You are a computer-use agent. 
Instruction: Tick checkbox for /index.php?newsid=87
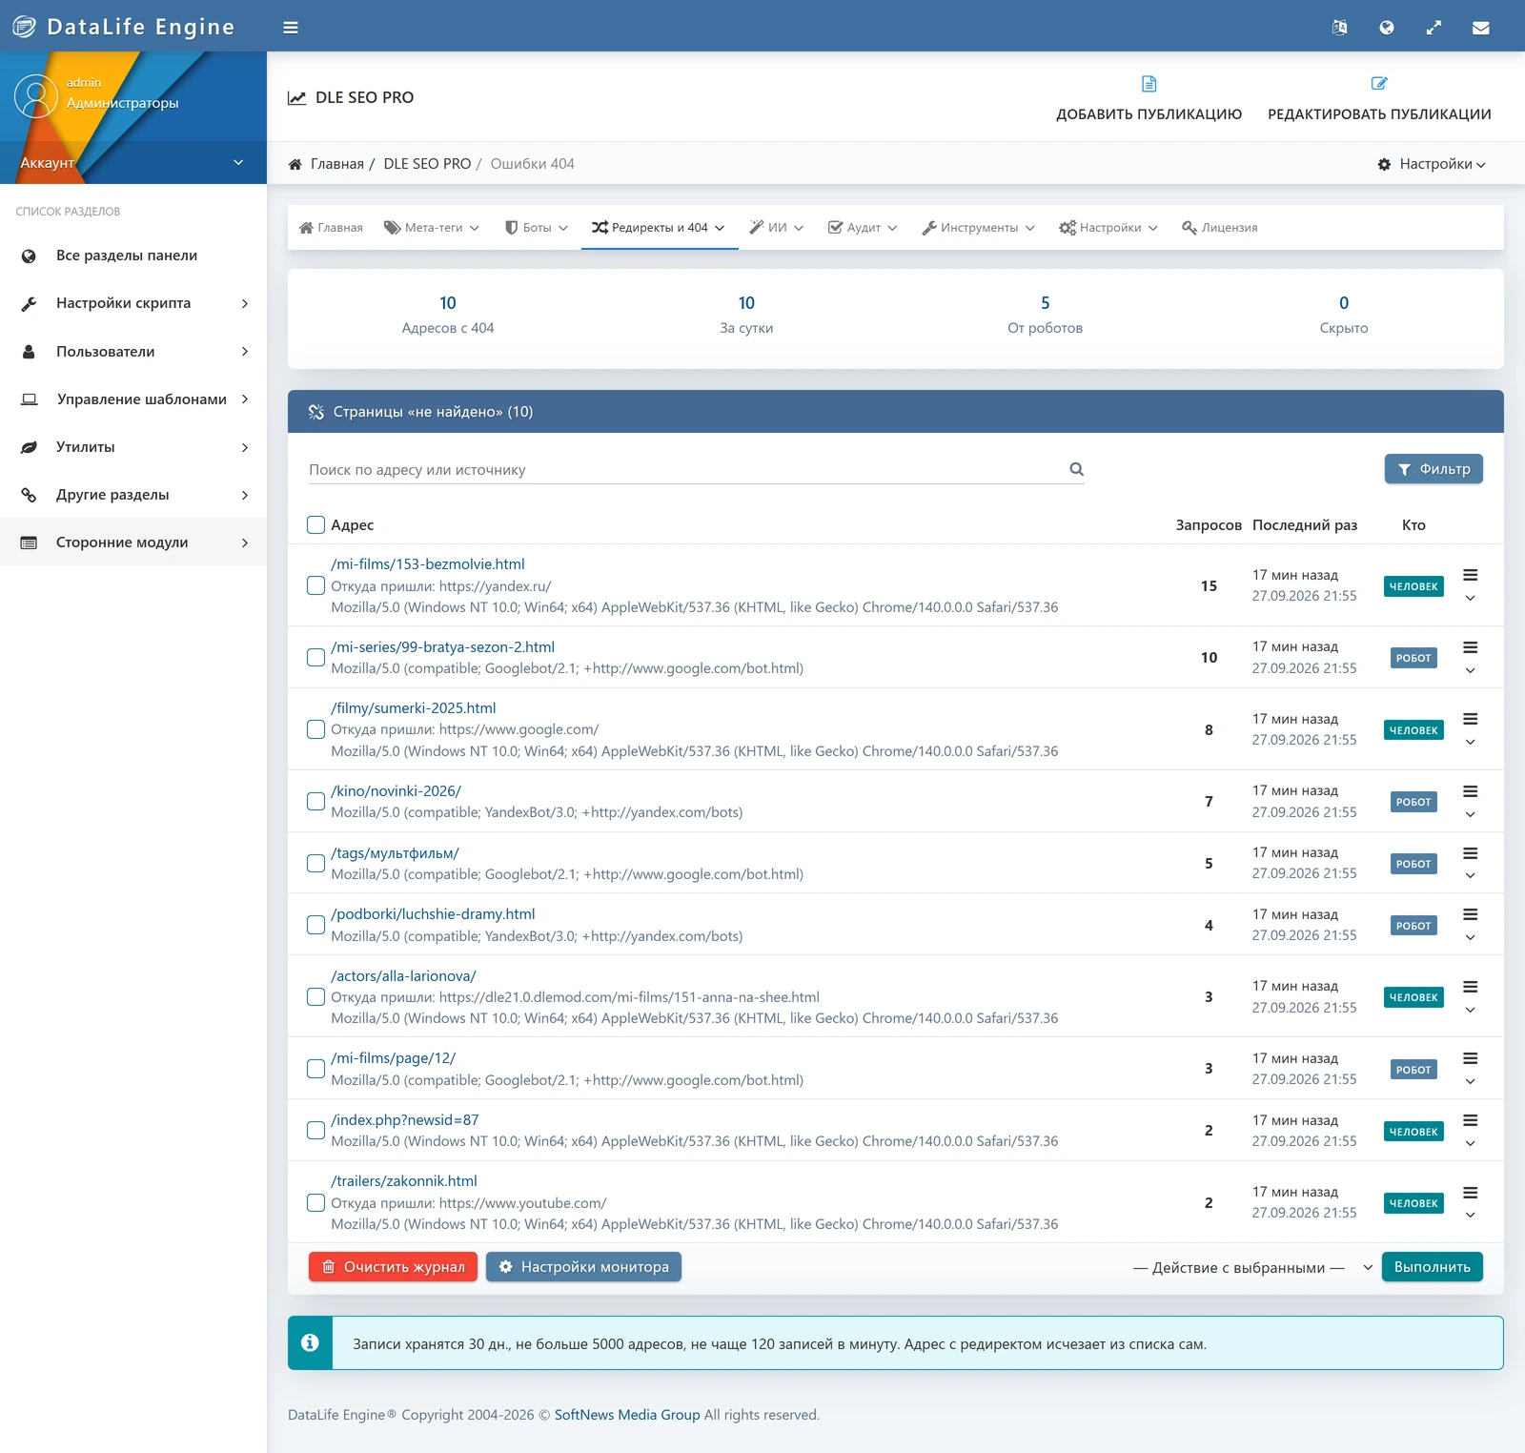click(315, 1130)
